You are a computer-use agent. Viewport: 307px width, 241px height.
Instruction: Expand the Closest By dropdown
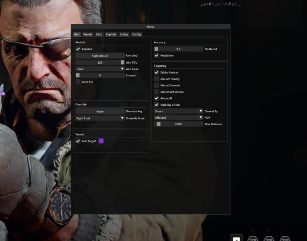tap(179, 111)
